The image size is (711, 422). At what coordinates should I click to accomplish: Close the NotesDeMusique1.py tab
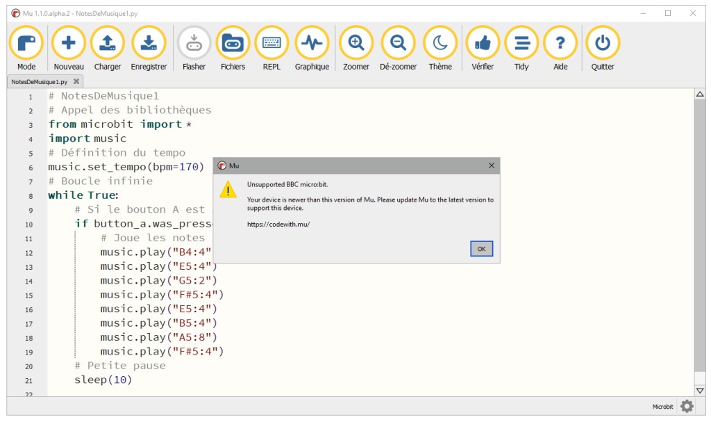pyautogui.click(x=76, y=81)
